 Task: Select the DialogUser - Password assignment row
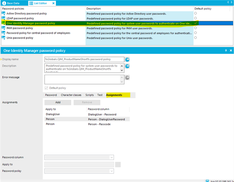(87, 114)
